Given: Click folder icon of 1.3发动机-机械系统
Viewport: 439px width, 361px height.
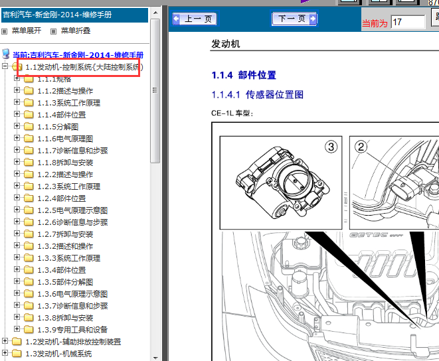Looking at the screenshot, I should click(x=17, y=354).
